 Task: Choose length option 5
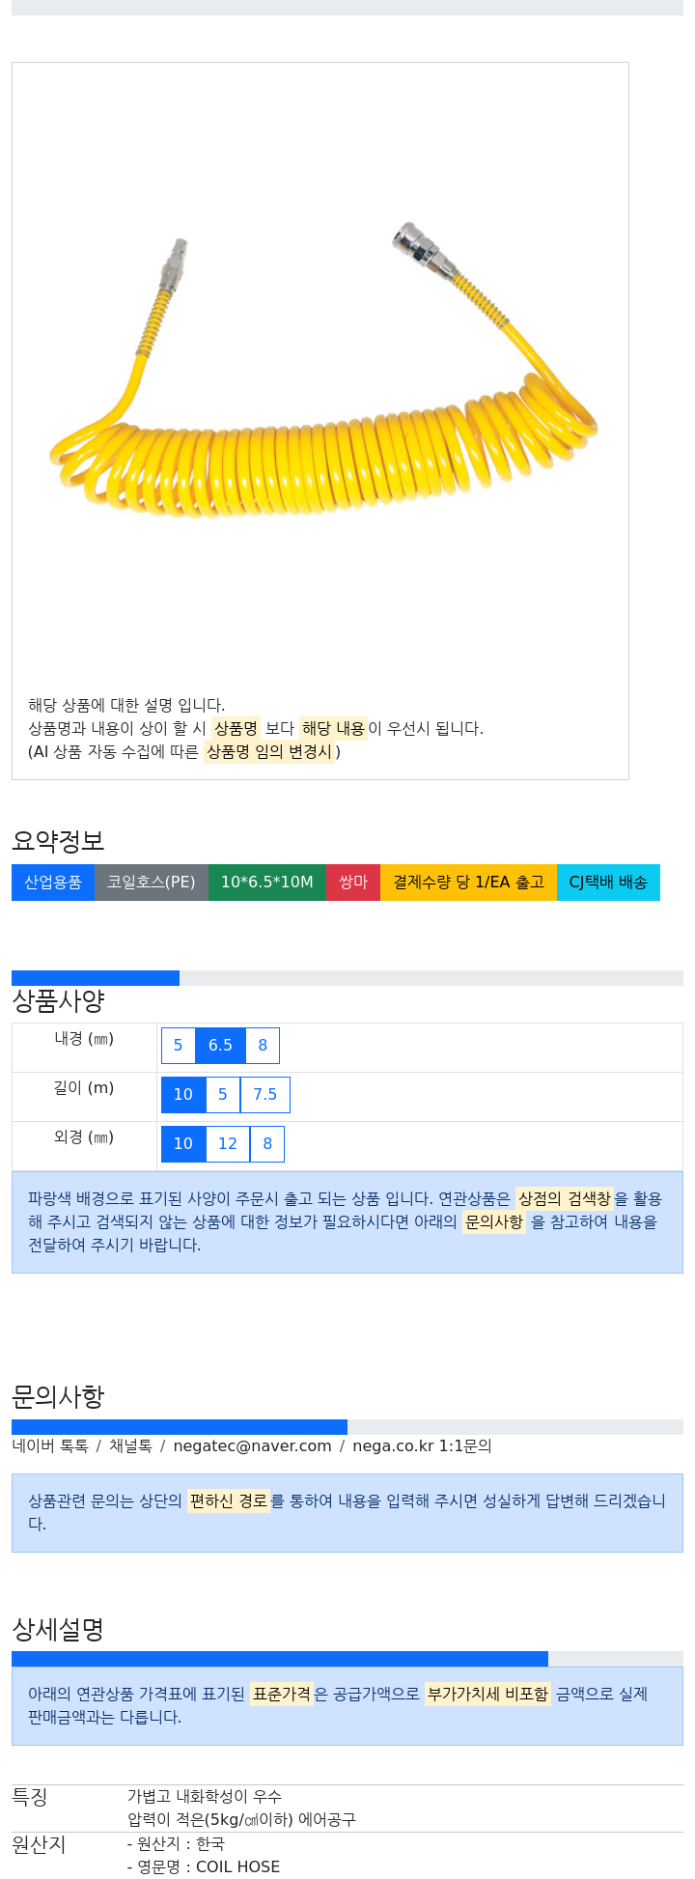pos(223,1095)
